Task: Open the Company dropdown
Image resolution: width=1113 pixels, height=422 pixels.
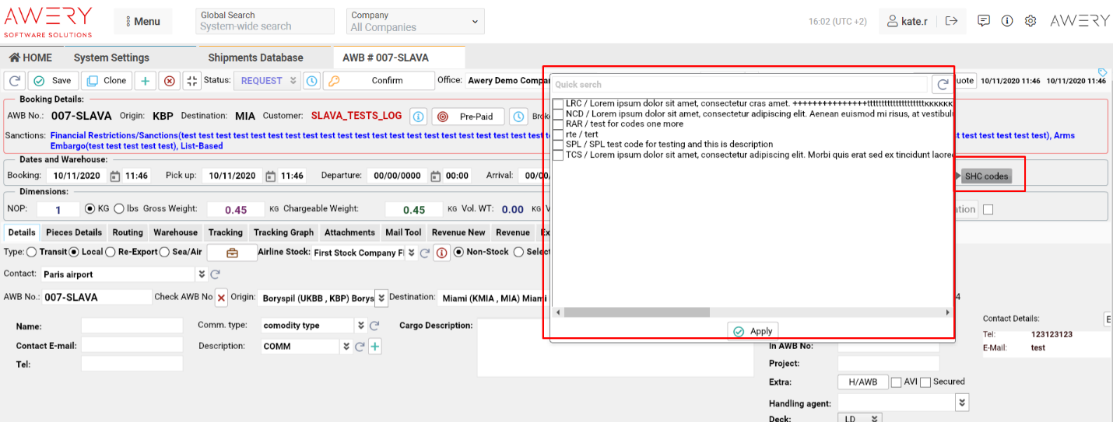Action: click(415, 21)
